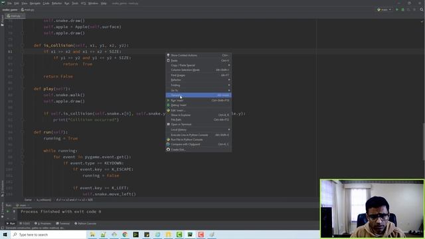Image resolution: width=425 pixels, height=239 pixels.
Task: Open the TODO tool window tab
Action: tap(25, 224)
